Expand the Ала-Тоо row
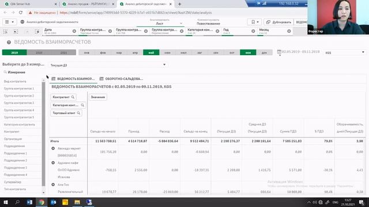Viewport: 369px width, 207px height. (53, 185)
